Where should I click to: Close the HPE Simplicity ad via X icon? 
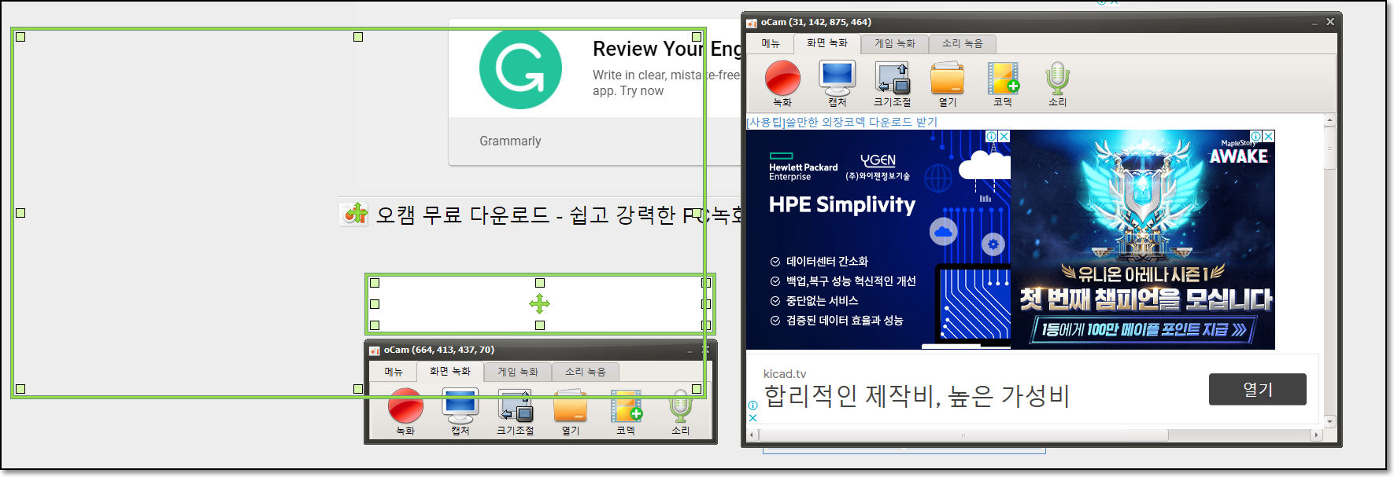[x=1004, y=136]
